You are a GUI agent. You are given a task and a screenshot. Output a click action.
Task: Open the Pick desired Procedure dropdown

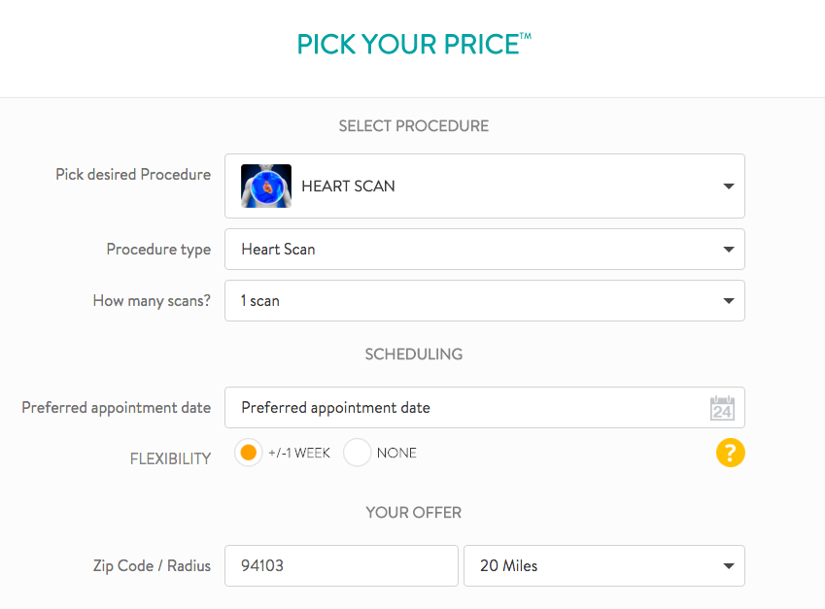(x=484, y=186)
